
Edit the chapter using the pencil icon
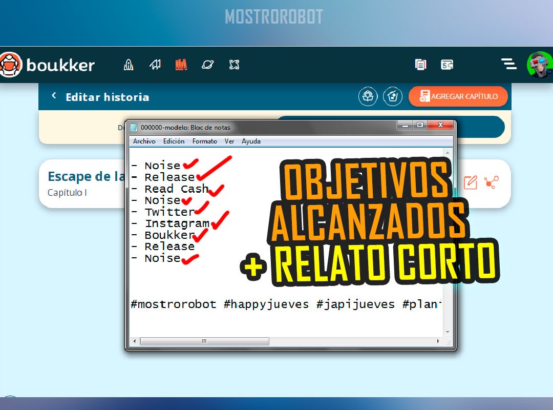click(x=471, y=182)
